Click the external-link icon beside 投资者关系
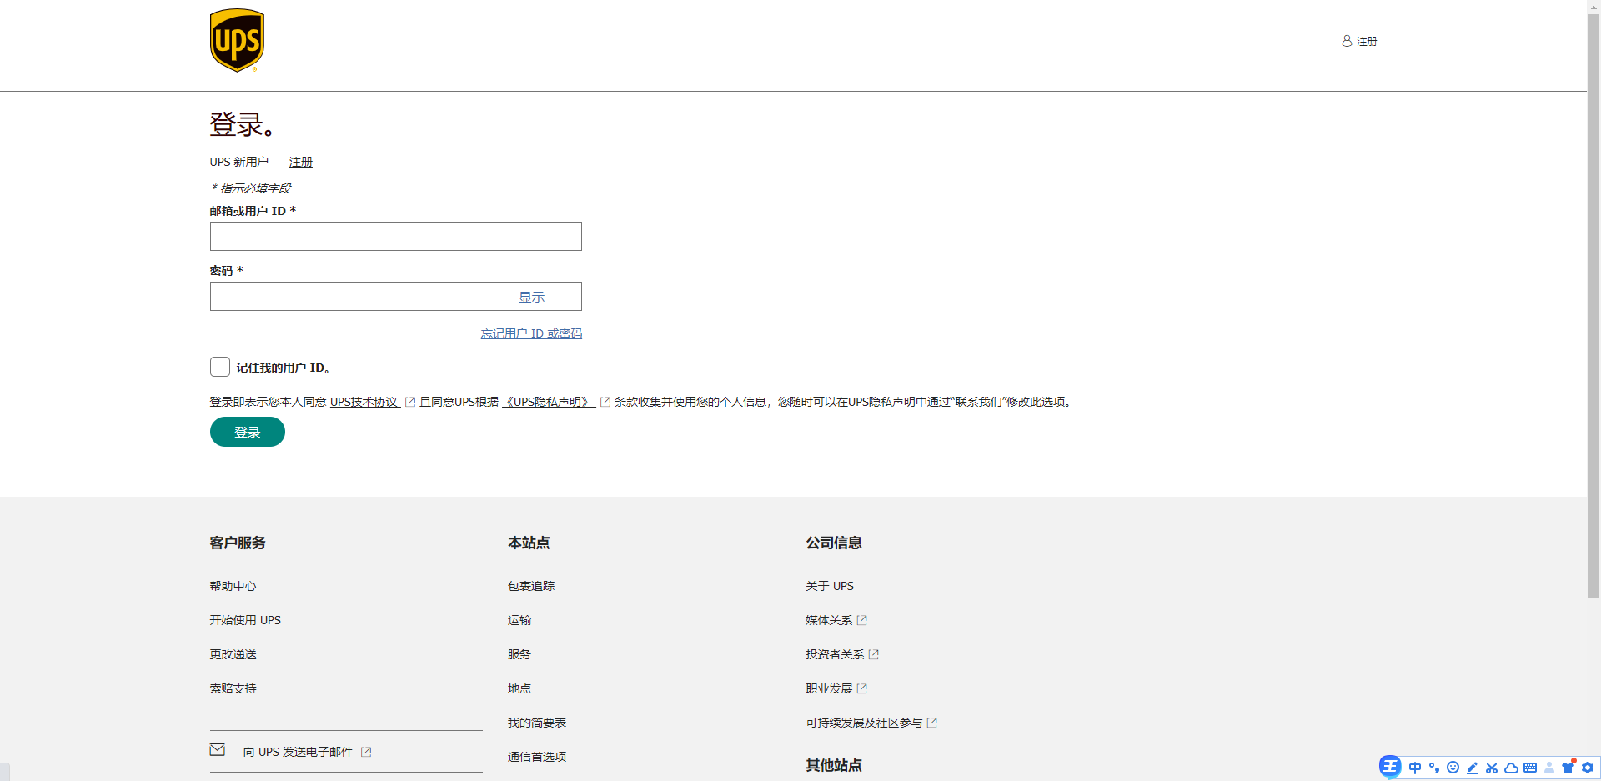Image resolution: width=1601 pixels, height=781 pixels. click(x=874, y=654)
